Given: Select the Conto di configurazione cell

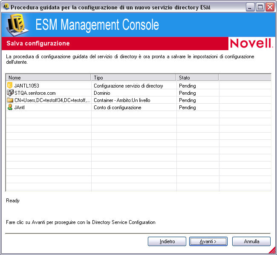Looking at the screenshot, I should point(117,108).
